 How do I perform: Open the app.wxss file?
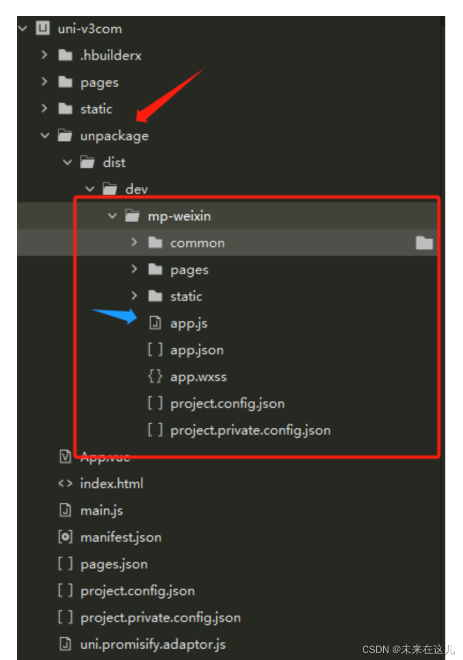coord(199,377)
